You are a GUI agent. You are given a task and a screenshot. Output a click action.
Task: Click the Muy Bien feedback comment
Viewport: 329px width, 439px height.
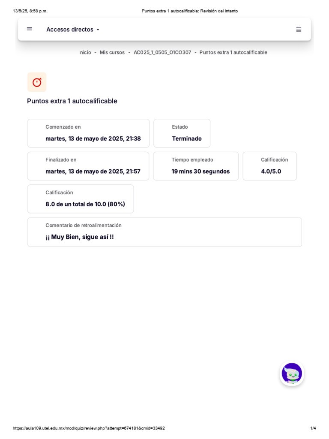click(x=80, y=237)
